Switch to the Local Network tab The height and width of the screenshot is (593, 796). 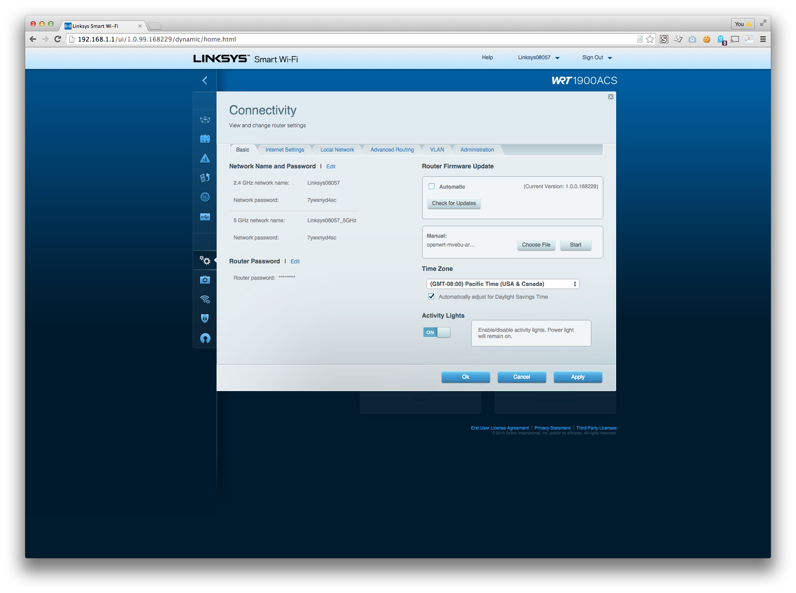(x=337, y=150)
